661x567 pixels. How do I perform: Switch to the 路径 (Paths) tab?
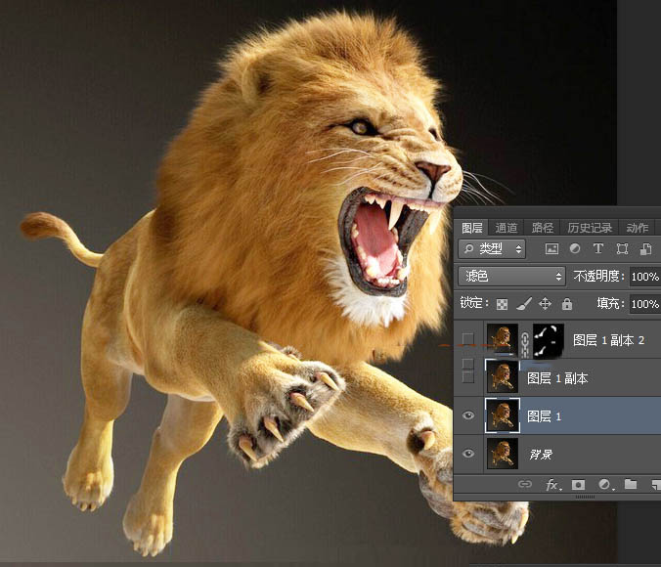coord(542,228)
